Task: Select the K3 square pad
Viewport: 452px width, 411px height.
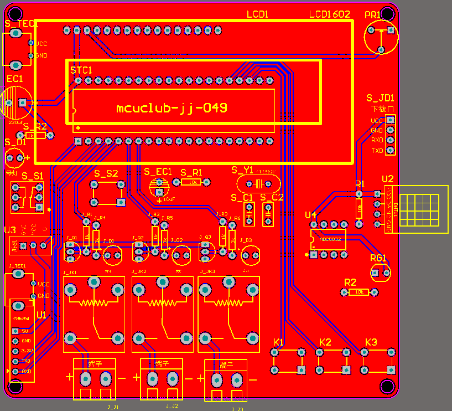Action: coord(391,369)
